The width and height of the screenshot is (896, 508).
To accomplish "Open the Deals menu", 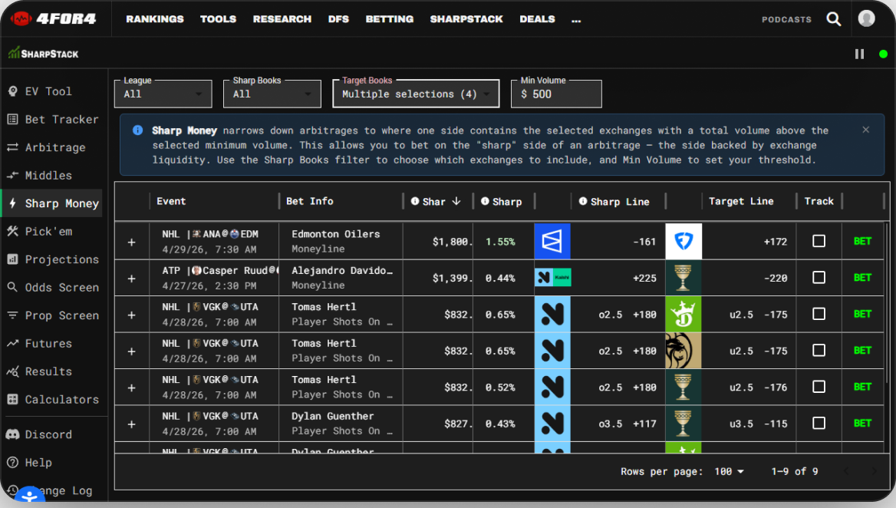I will 537,19.
